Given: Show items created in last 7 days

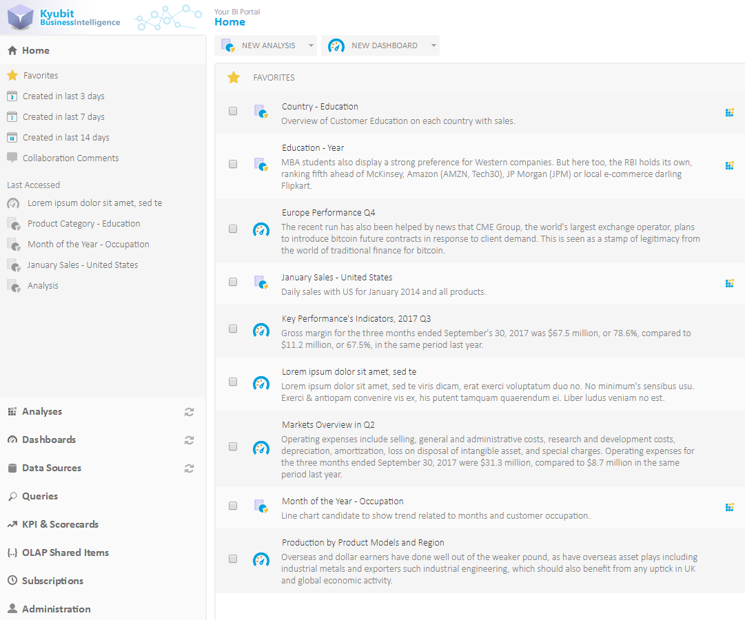Looking at the screenshot, I should 63,117.
